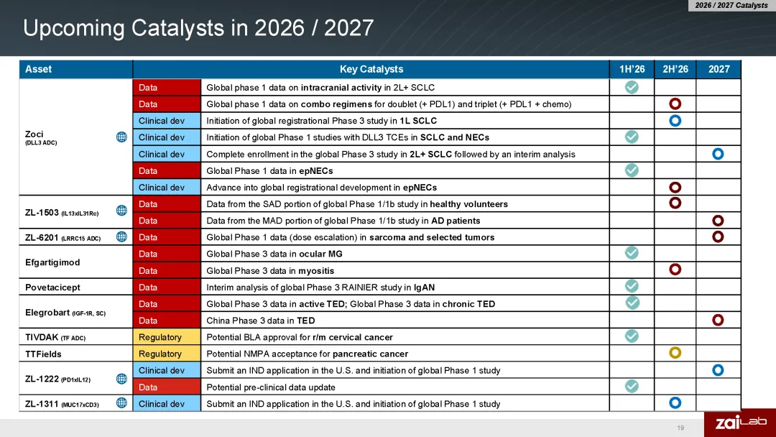Click the text about sarcoma and selected tumors
Screen dimensions: 776x437
[x=351, y=237]
